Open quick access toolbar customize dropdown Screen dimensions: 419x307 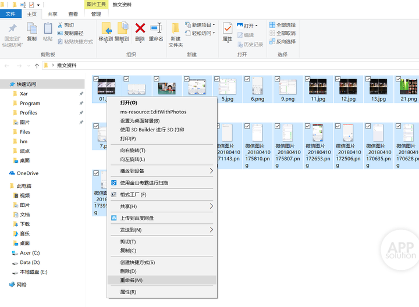point(38,5)
